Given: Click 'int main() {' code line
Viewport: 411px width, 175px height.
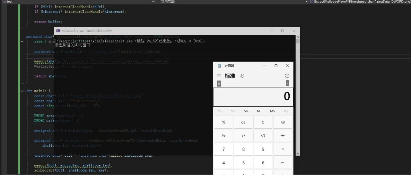Looking at the screenshot, I should [39, 91].
